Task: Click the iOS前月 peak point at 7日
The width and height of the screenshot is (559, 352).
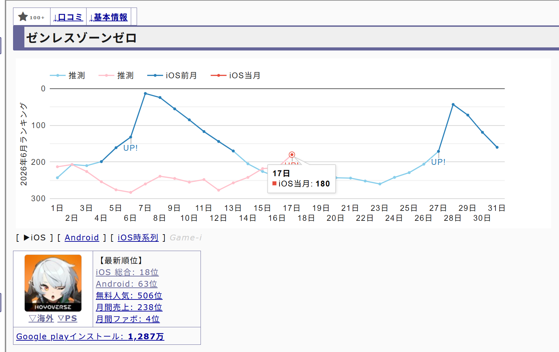Action: [x=145, y=93]
